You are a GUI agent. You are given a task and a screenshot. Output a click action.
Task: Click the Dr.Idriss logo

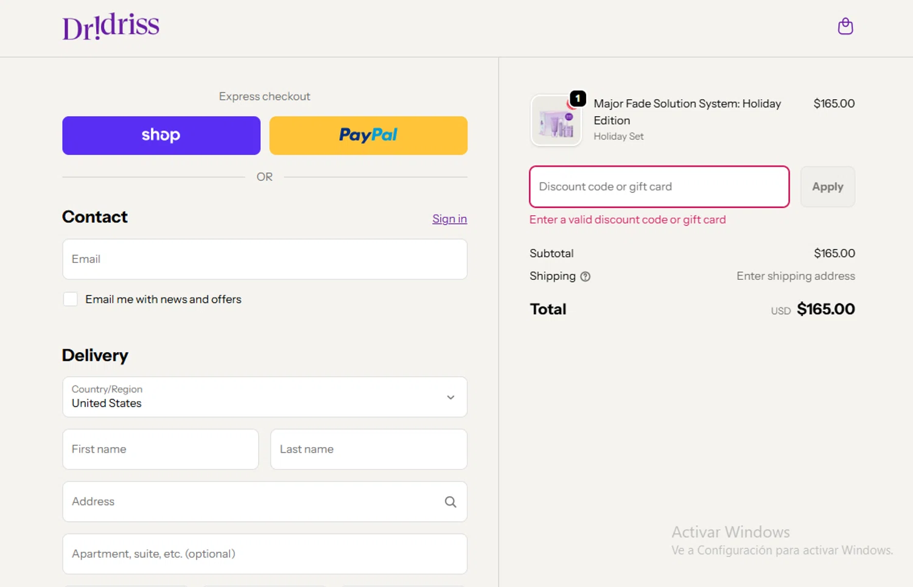tap(111, 27)
